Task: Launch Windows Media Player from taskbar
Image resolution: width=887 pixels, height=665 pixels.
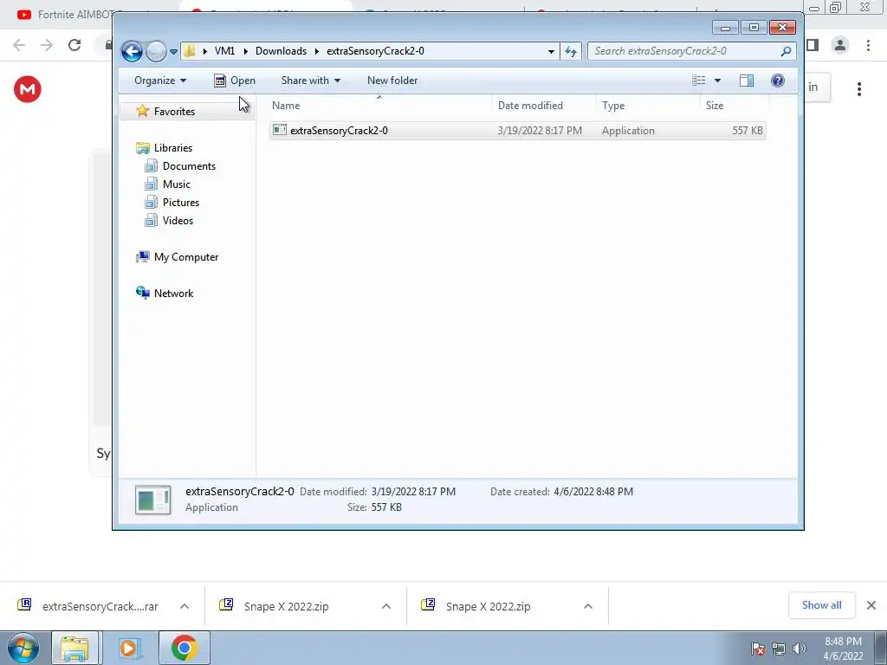Action: [128, 648]
